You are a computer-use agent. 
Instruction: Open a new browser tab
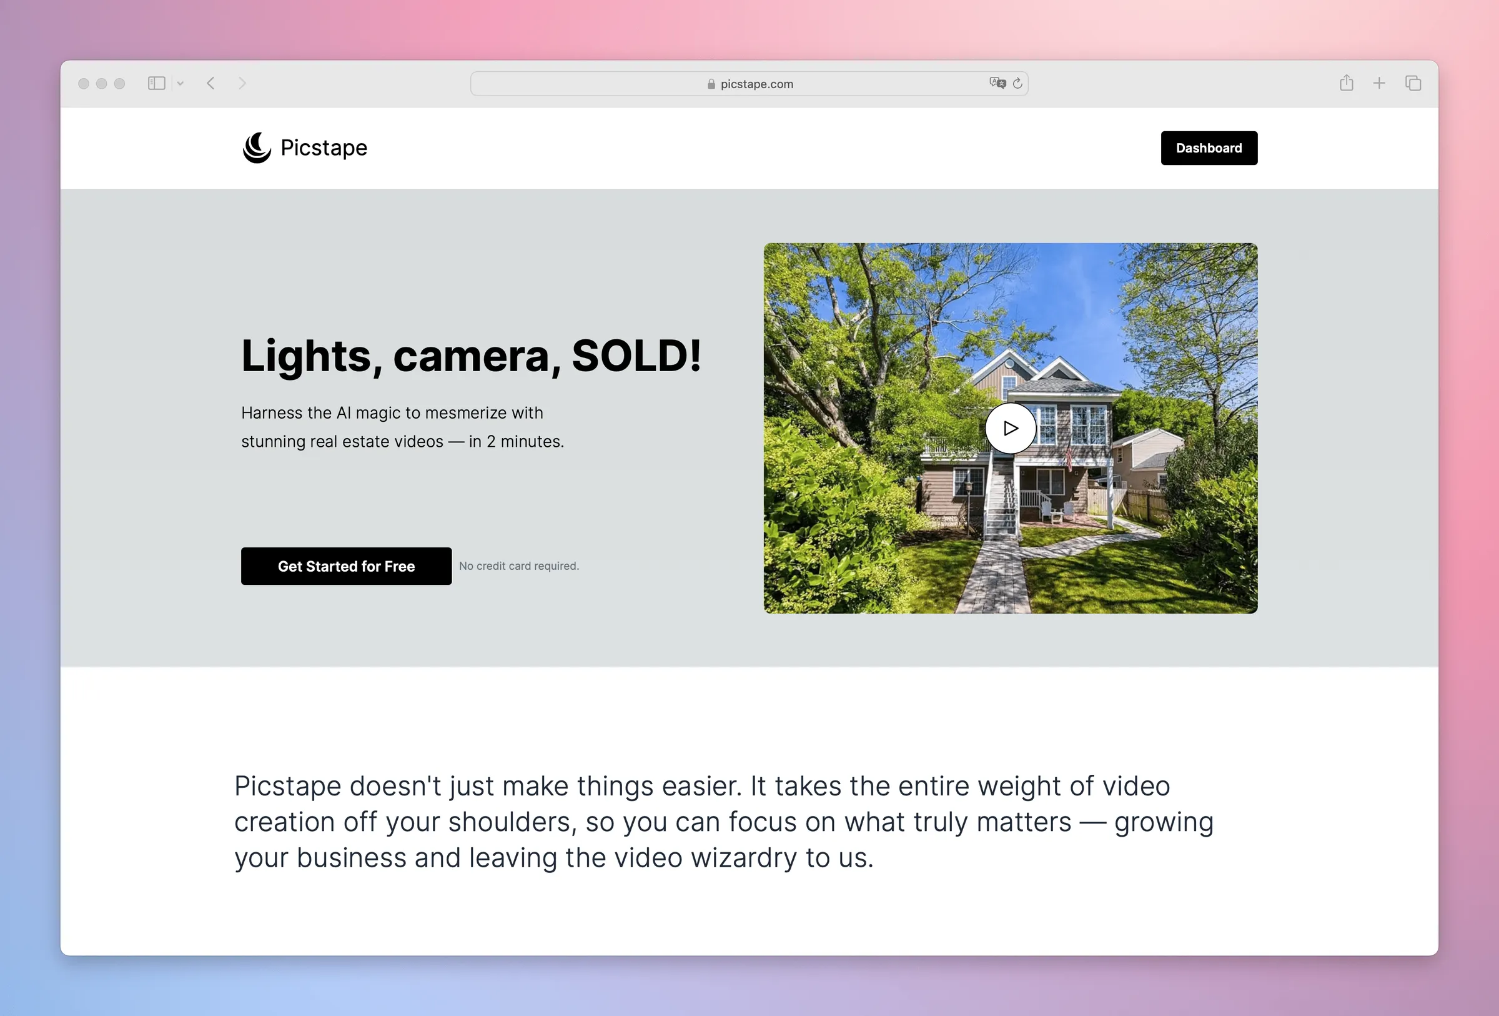[x=1379, y=83]
